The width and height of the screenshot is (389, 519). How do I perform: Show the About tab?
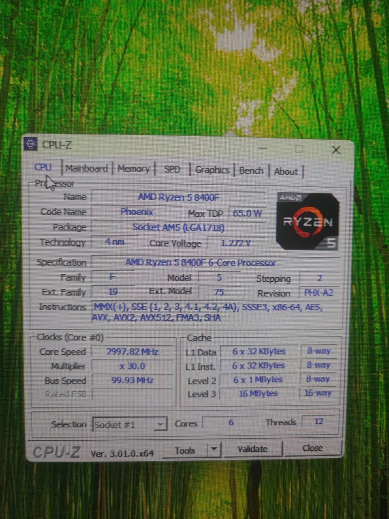tap(286, 172)
